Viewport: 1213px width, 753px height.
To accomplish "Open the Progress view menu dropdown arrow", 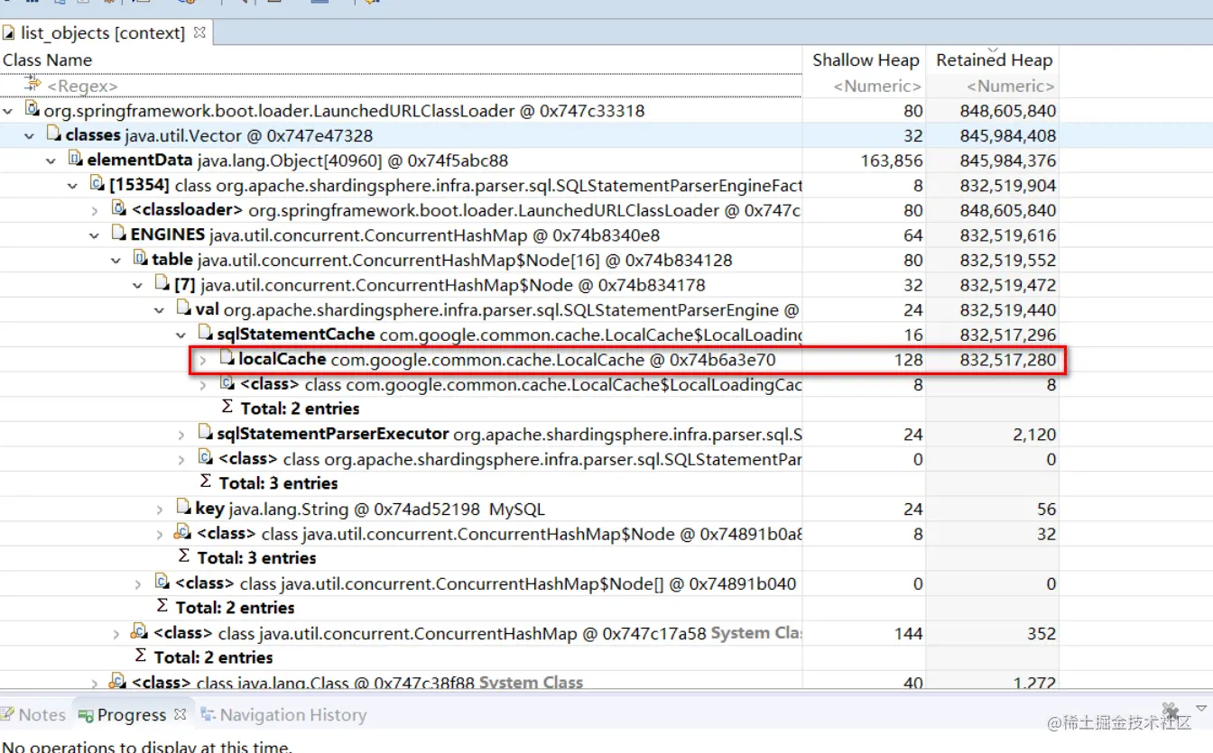I will pos(1201,709).
